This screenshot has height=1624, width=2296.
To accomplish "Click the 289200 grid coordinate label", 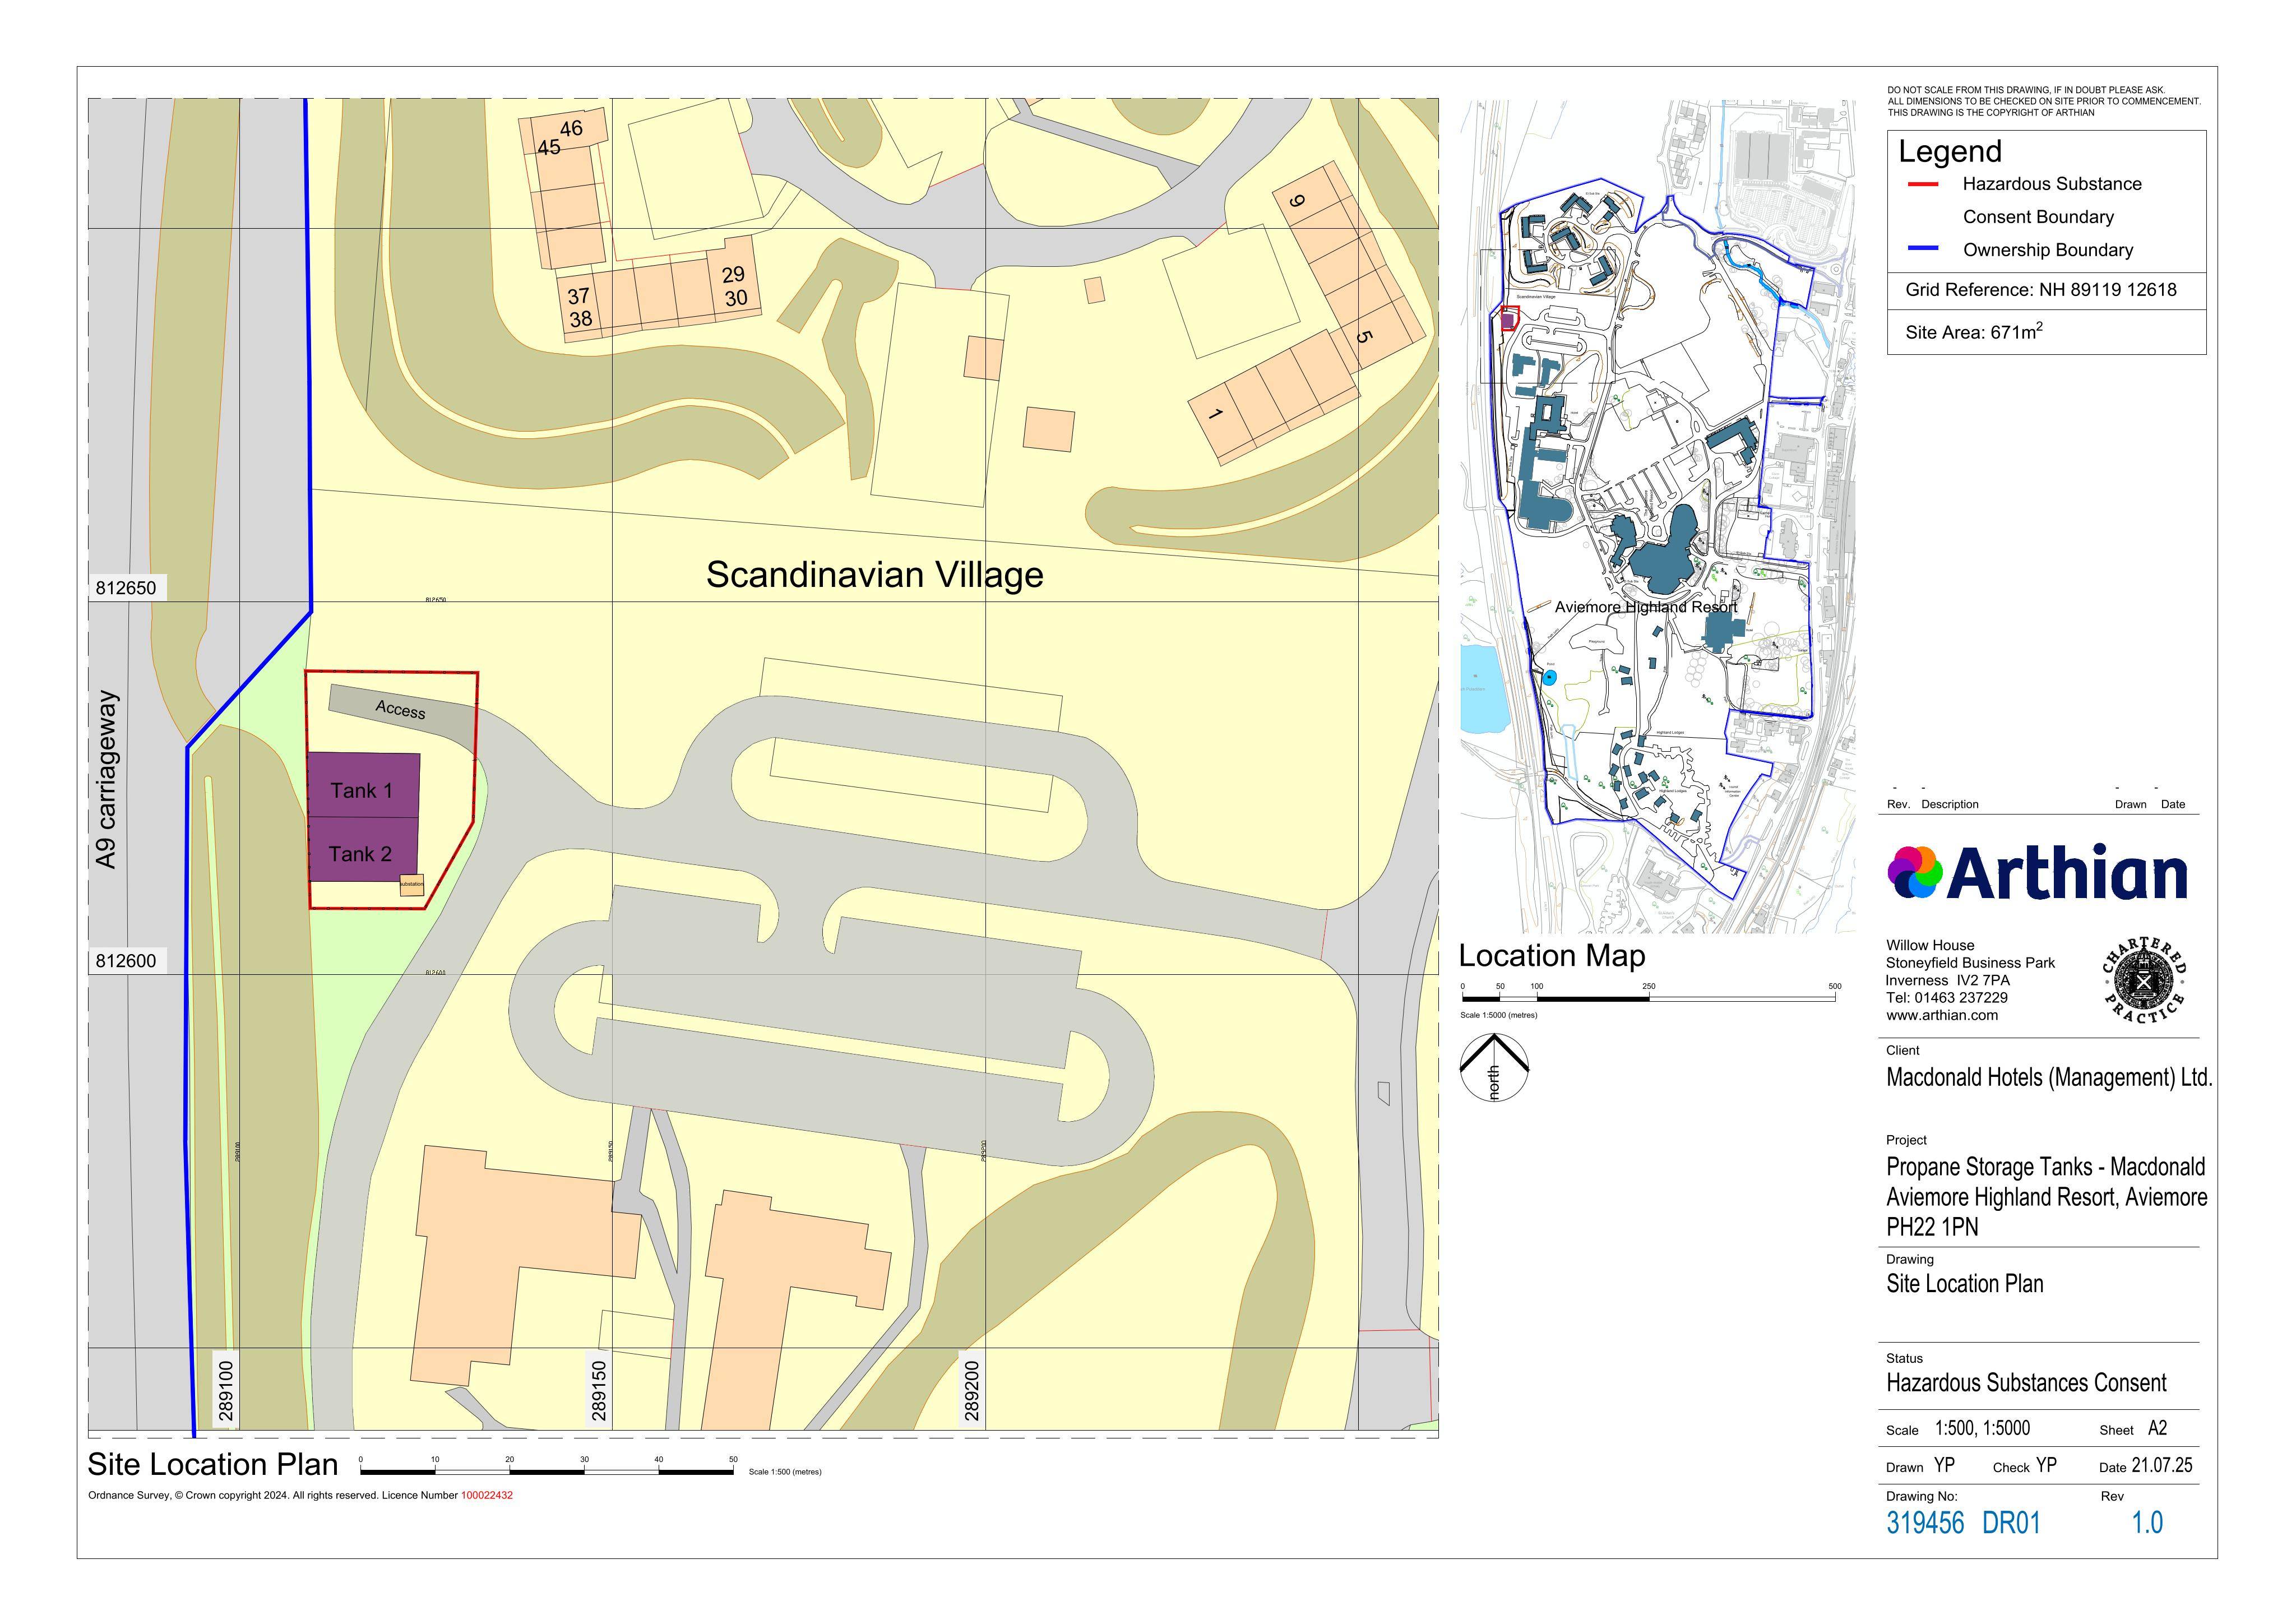I will (971, 1390).
